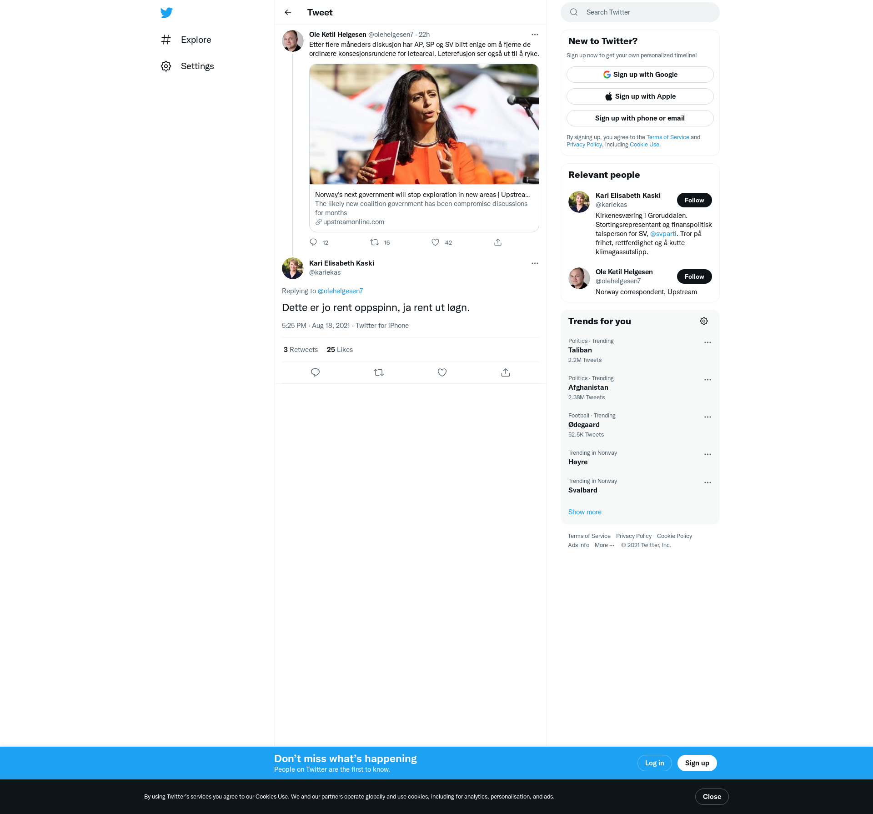This screenshot has width=873, height=814.
Task: Reply to Kari Elisabeth Kaski's tweet
Action: coord(315,372)
